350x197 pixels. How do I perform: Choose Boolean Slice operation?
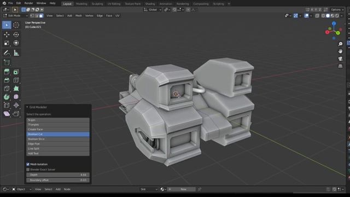58,139
